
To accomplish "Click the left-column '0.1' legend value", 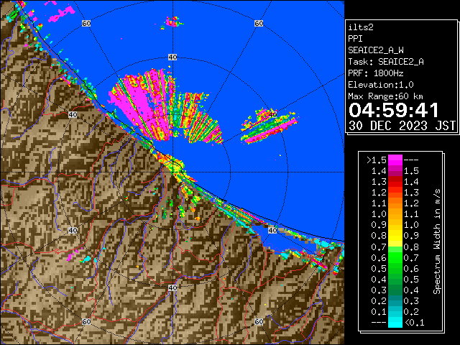I will (379, 312).
